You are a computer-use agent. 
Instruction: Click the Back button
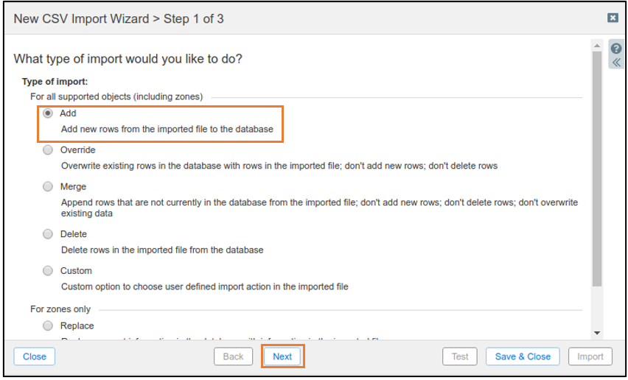[233, 356]
